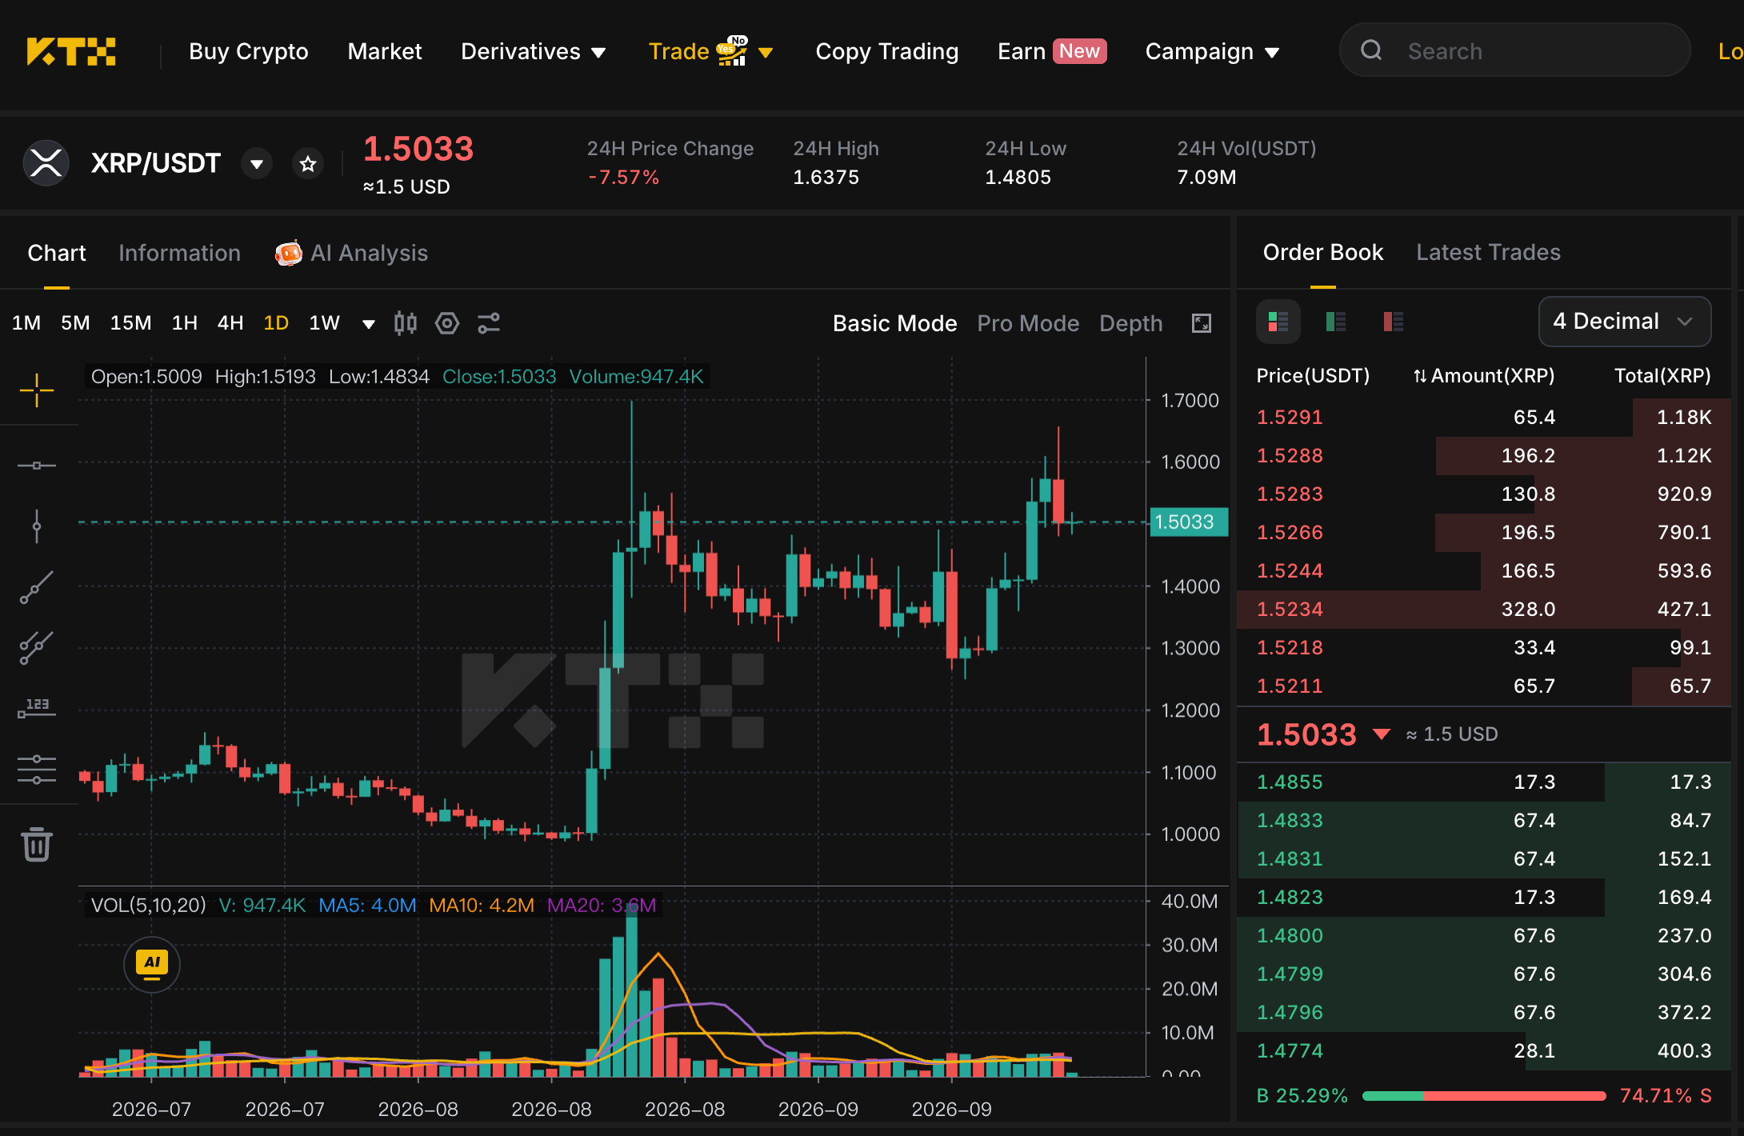Switch chart to Pro Mode
This screenshot has height=1136, width=1744.
coord(1028,323)
